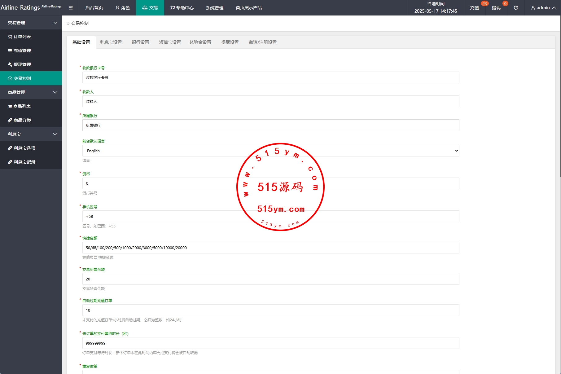Image resolution: width=561 pixels, height=374 pixels.
Task: Go to 后台首页 in top navigation
Action: [x=94, y=8]
